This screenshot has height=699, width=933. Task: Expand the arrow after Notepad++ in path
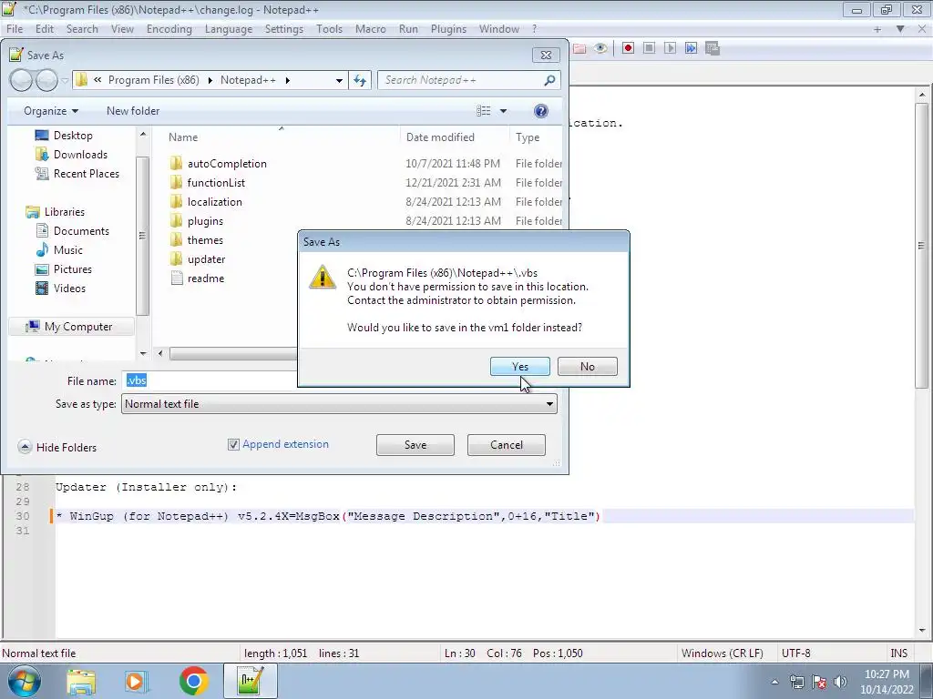click(x=287, y=80)
